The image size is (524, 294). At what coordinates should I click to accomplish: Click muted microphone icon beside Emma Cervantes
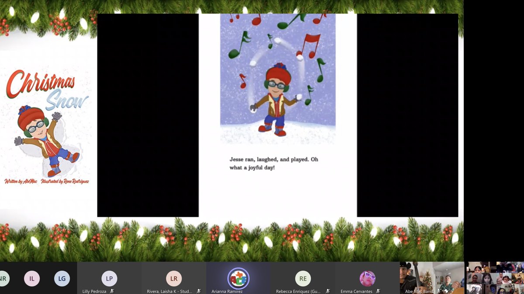(x=378, y=291)
